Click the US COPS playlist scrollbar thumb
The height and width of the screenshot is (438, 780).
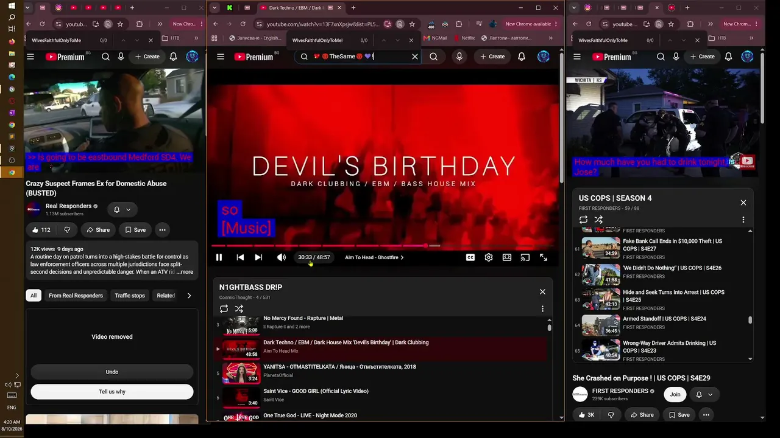[x=750, y=320]
